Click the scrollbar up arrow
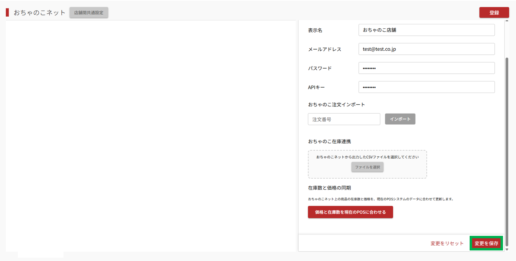Viewport: 516px width, 261px height. (x=507, y=21)
